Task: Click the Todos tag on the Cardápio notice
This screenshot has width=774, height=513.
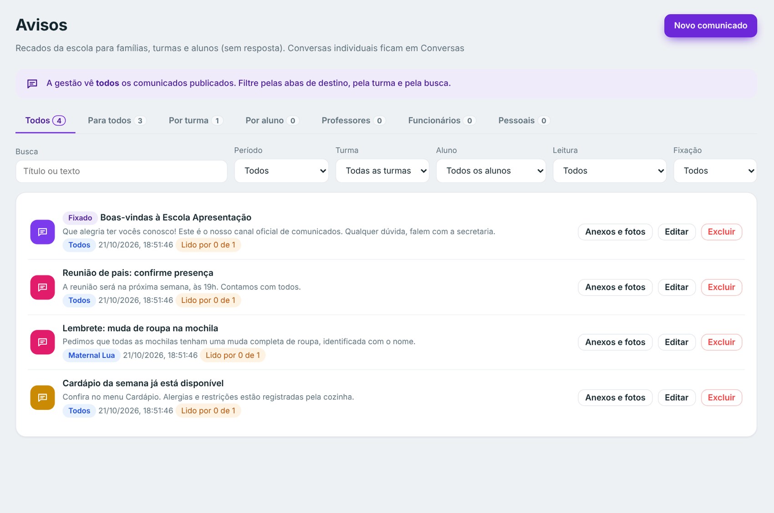Action: pyautogui.click(x=79, y=411)
